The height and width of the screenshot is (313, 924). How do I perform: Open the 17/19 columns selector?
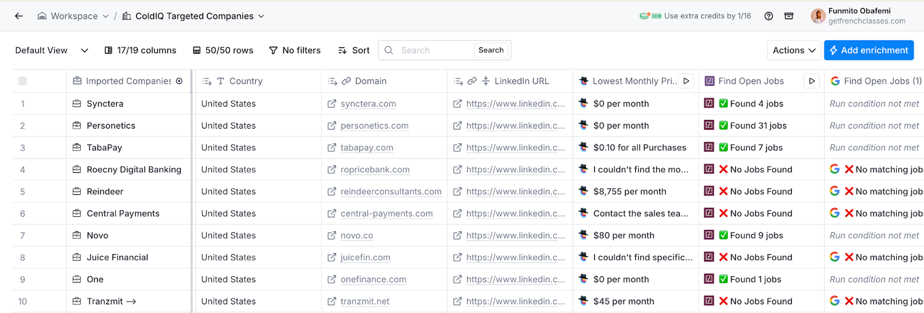(140, 51)
